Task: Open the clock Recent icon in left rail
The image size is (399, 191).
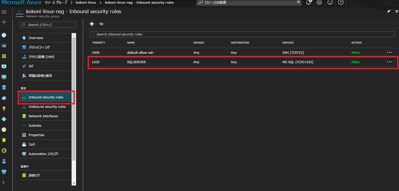Action: 4,35
